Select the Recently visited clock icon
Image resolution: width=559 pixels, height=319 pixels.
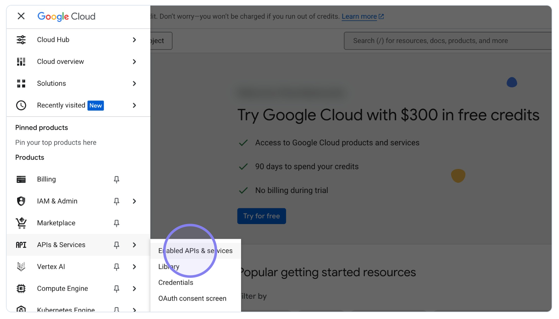click(21, 105)
